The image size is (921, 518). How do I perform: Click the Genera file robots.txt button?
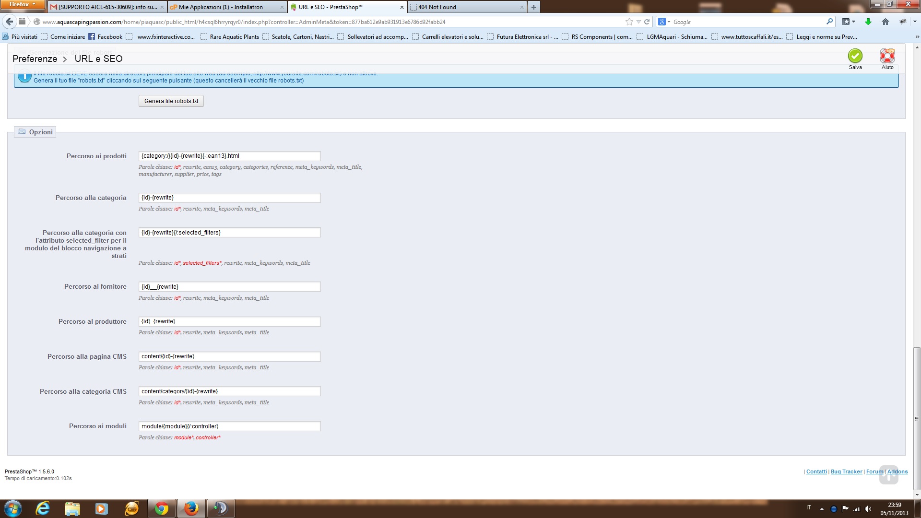pos(171,101)
